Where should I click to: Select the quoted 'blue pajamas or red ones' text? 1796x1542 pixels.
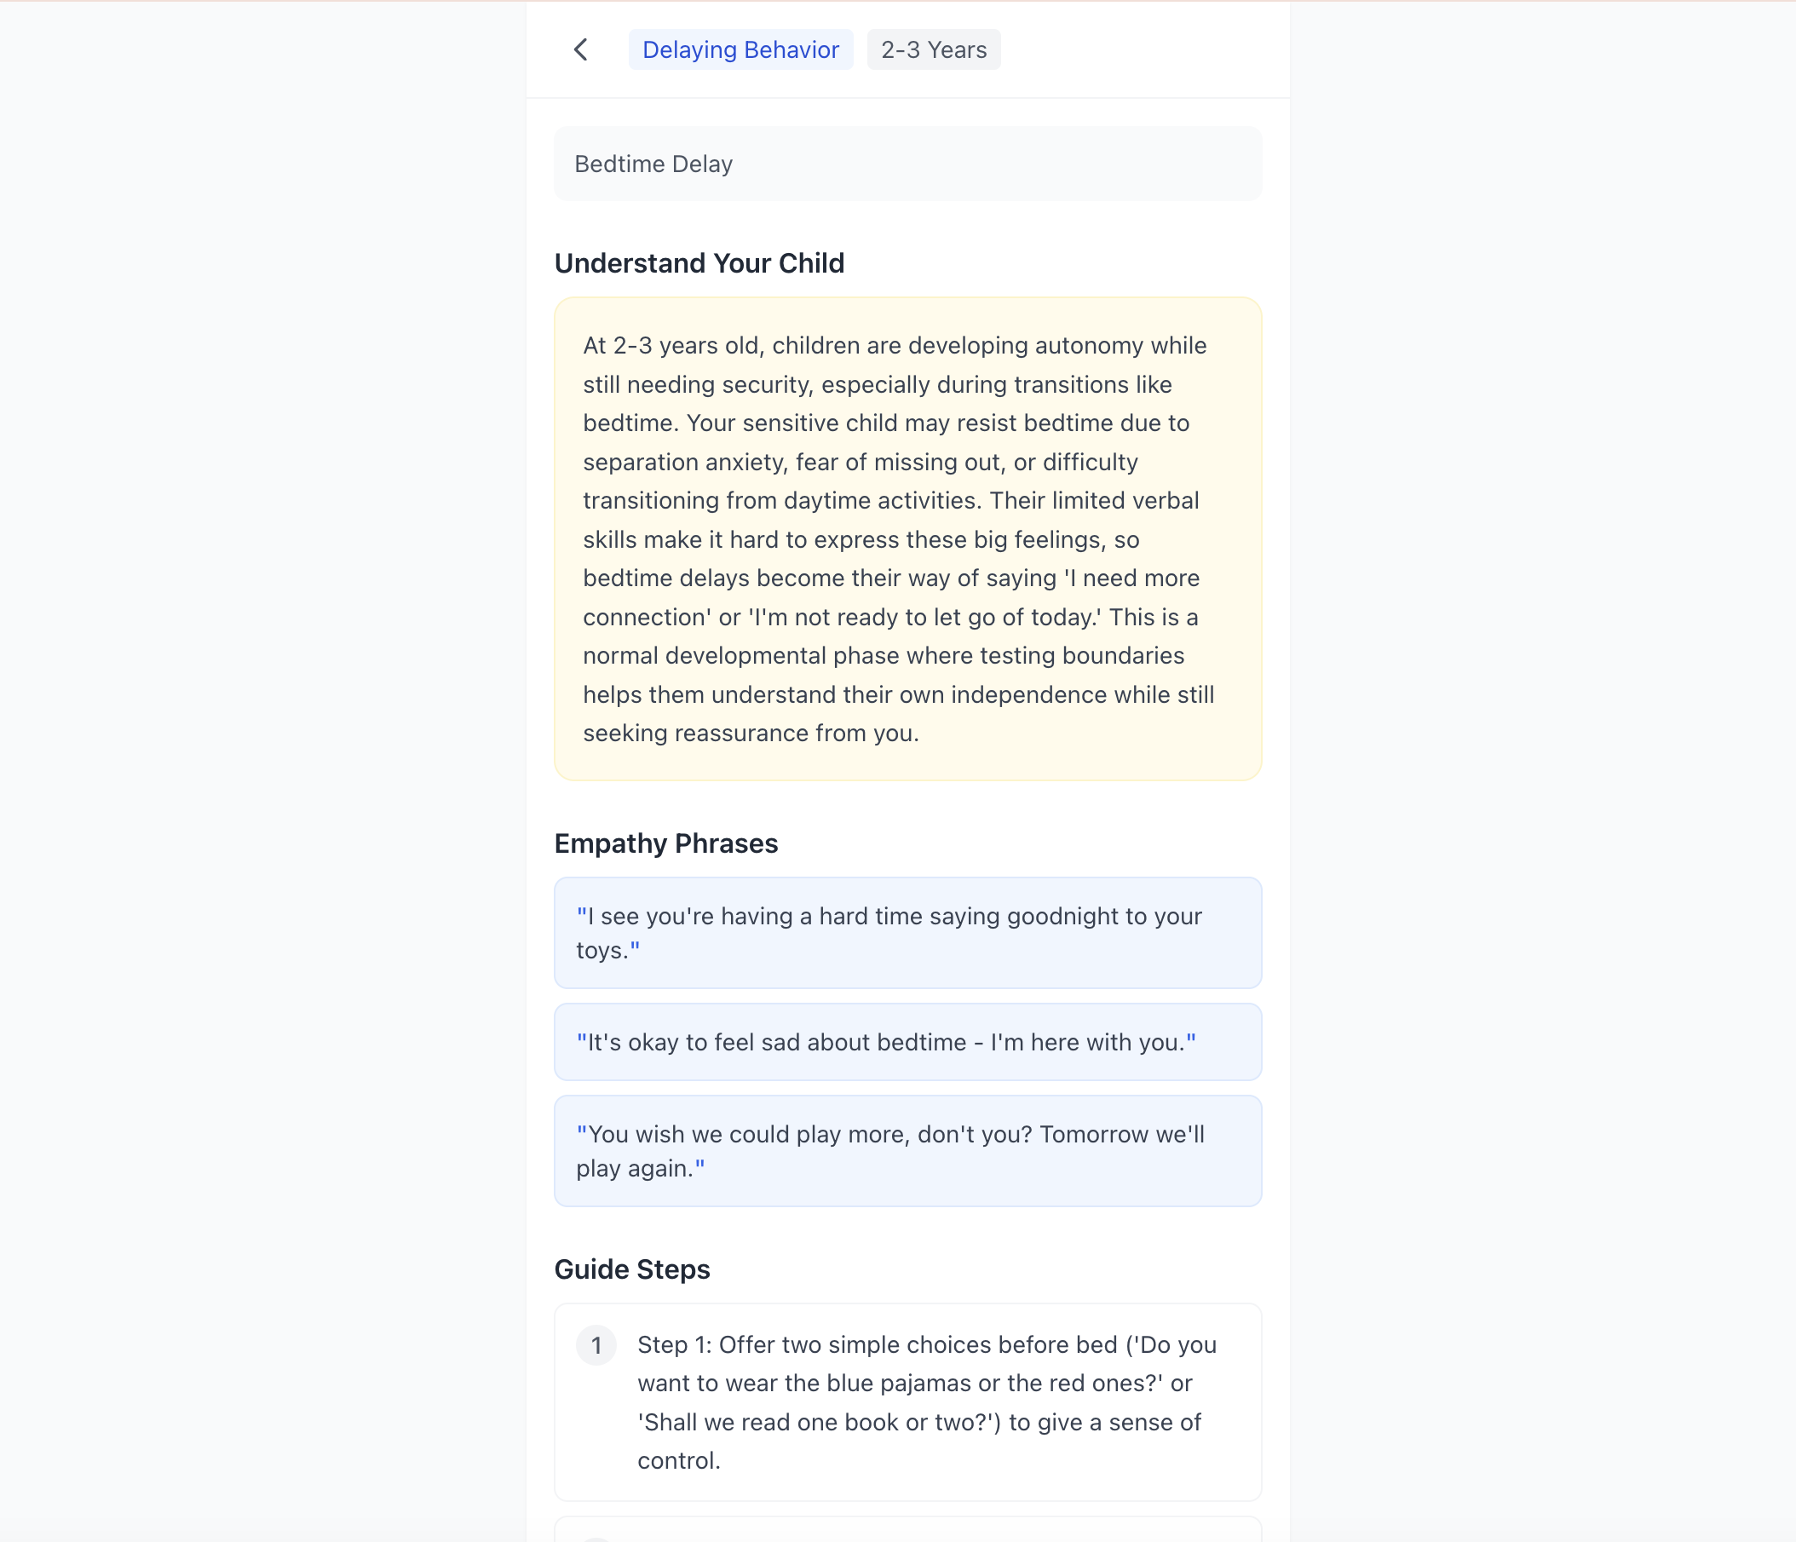click(x=915, y=1383)
